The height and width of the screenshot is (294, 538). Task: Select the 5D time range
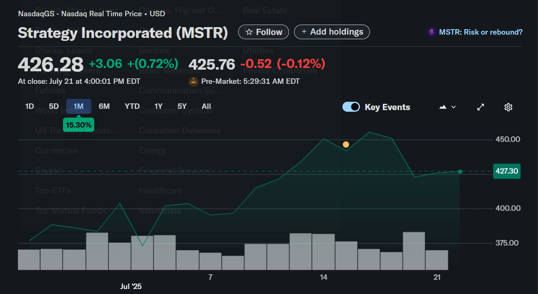54,106
